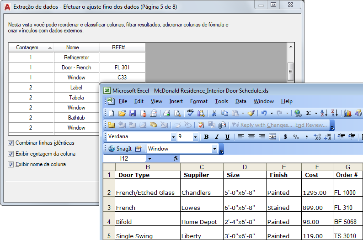Image resolution: width=363 pixels, height=240 pixels.
Task: Uncheck Exibir contagem da coluna
Action: (x=11, y=154)
